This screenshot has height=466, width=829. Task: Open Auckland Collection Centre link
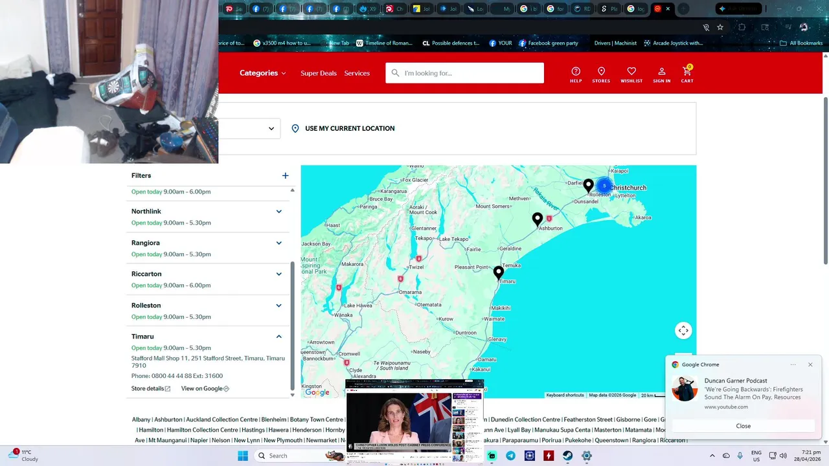(221, 419)
